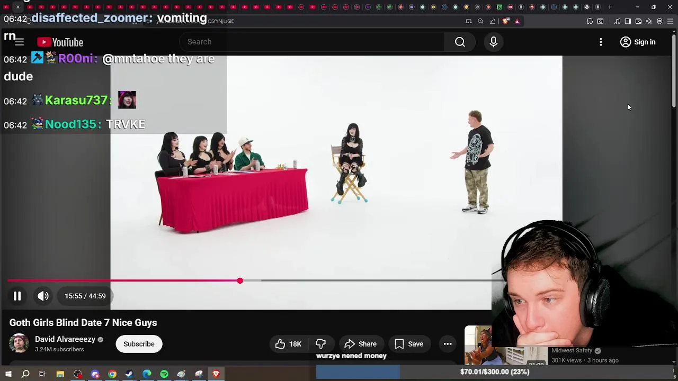Click Brave Shields lion icon in address bar
The image size is (678, 381).
pyautogui.click(x=506, y=21)
